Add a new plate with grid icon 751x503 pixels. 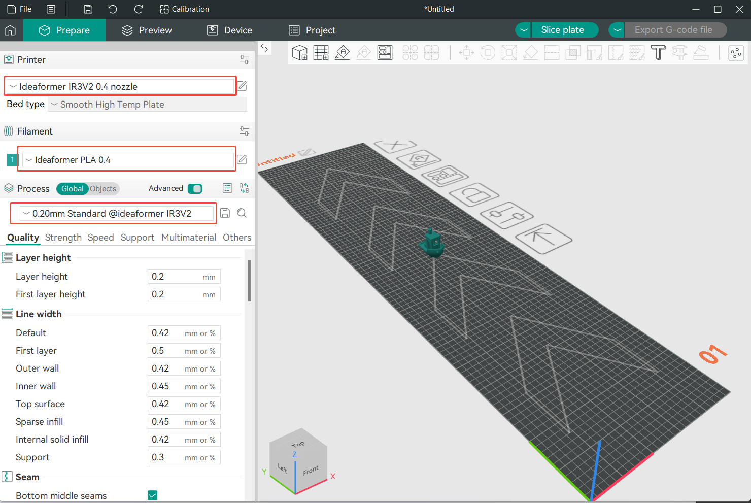click(321, 52)
